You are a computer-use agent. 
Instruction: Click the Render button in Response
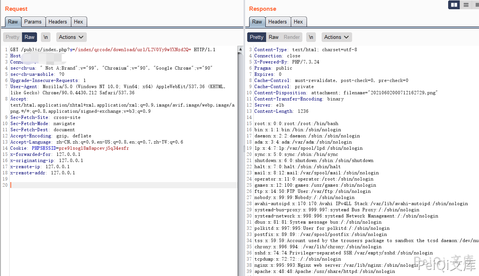coord(292,37)
